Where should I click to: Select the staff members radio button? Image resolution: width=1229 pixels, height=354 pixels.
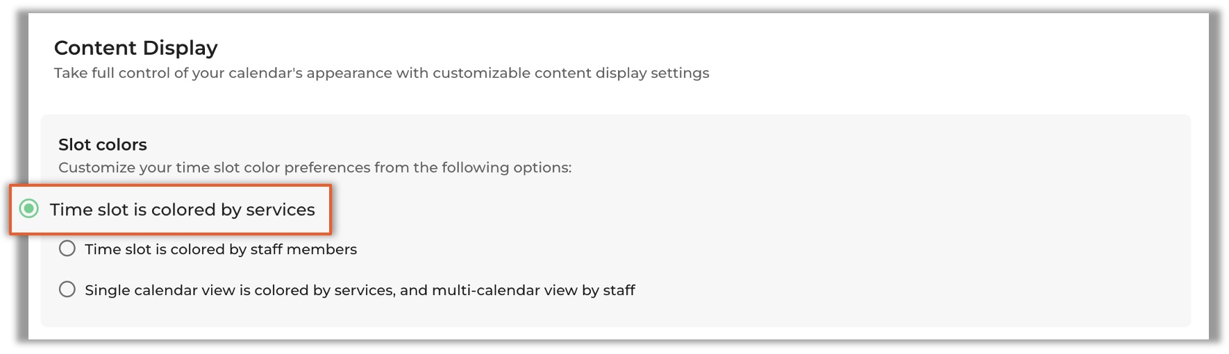click(x=67, y=248)
